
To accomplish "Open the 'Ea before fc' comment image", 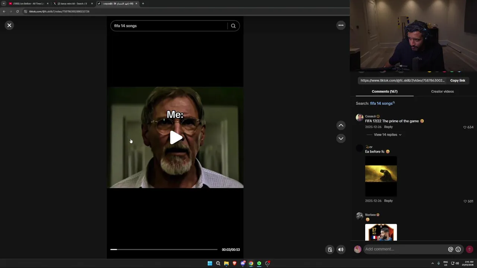I will click(381, 176).
